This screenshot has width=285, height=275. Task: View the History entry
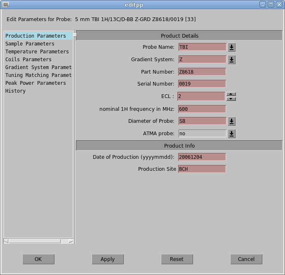click(15, 91)
